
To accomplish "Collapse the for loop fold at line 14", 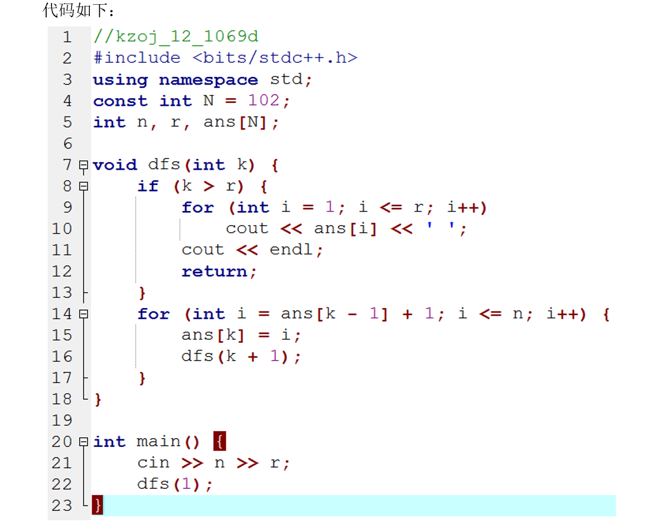I will (x=83, y=315).
